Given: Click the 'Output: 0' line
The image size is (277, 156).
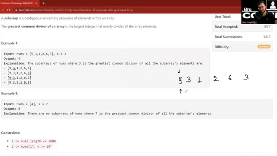Looking at the screenshot, I should coord(12,109).
